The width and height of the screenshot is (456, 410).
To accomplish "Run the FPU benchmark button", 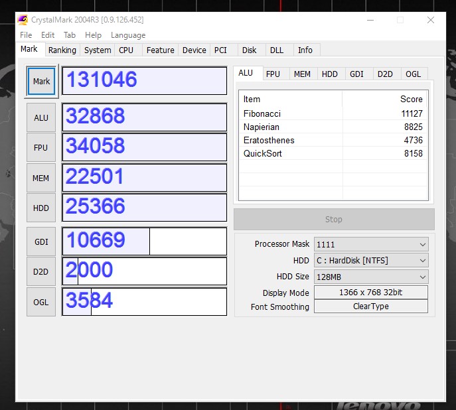I will (x=41, y=147).
